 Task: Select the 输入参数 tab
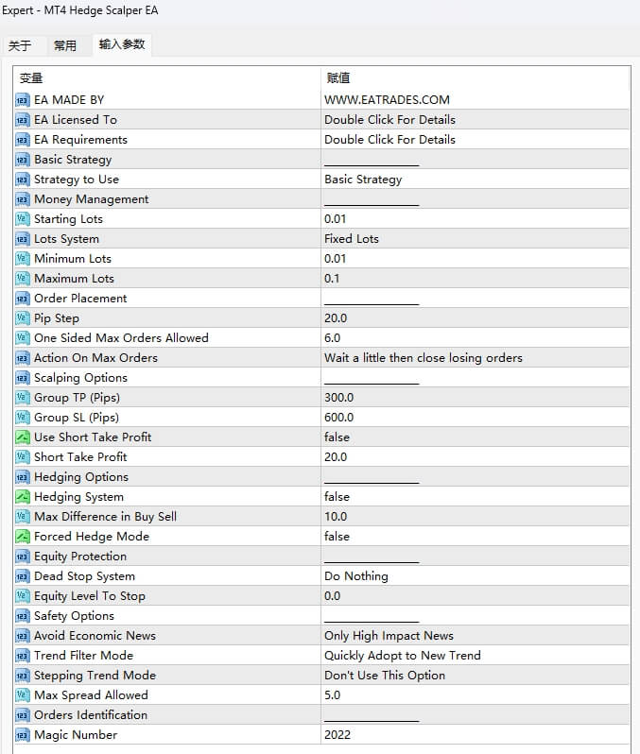click(x=122, y=44)
